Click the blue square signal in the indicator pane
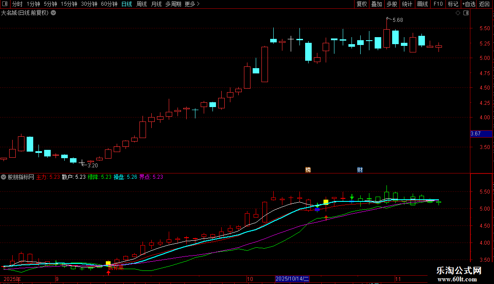The image size is (494, 284). 317,209
